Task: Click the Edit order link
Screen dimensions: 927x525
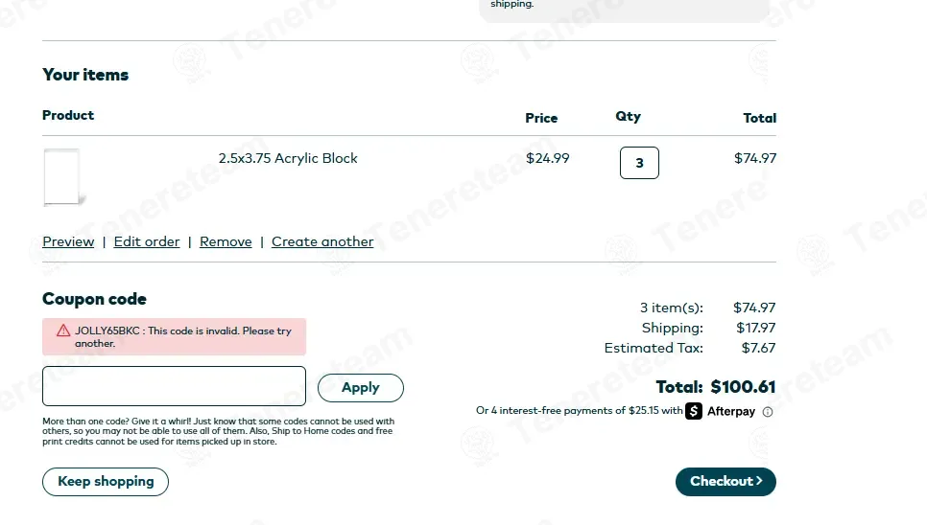Action: pyautogui.click(x=147, y=241)
